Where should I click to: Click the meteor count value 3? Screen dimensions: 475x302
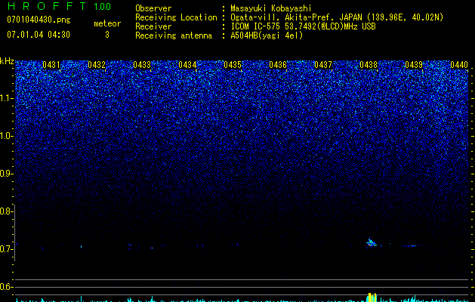point(107,35)
